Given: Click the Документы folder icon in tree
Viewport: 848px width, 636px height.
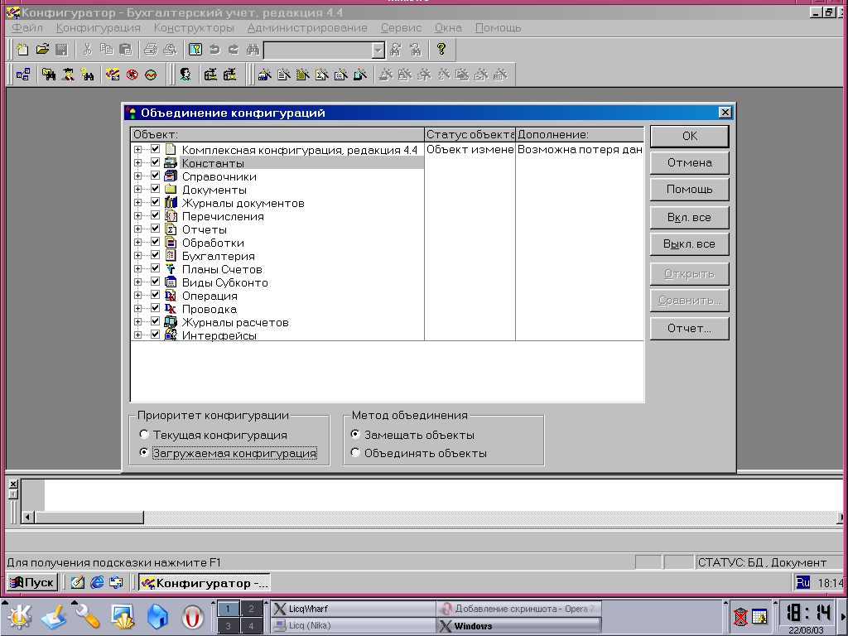Looking at the screenshot, I should click(171, 190).
